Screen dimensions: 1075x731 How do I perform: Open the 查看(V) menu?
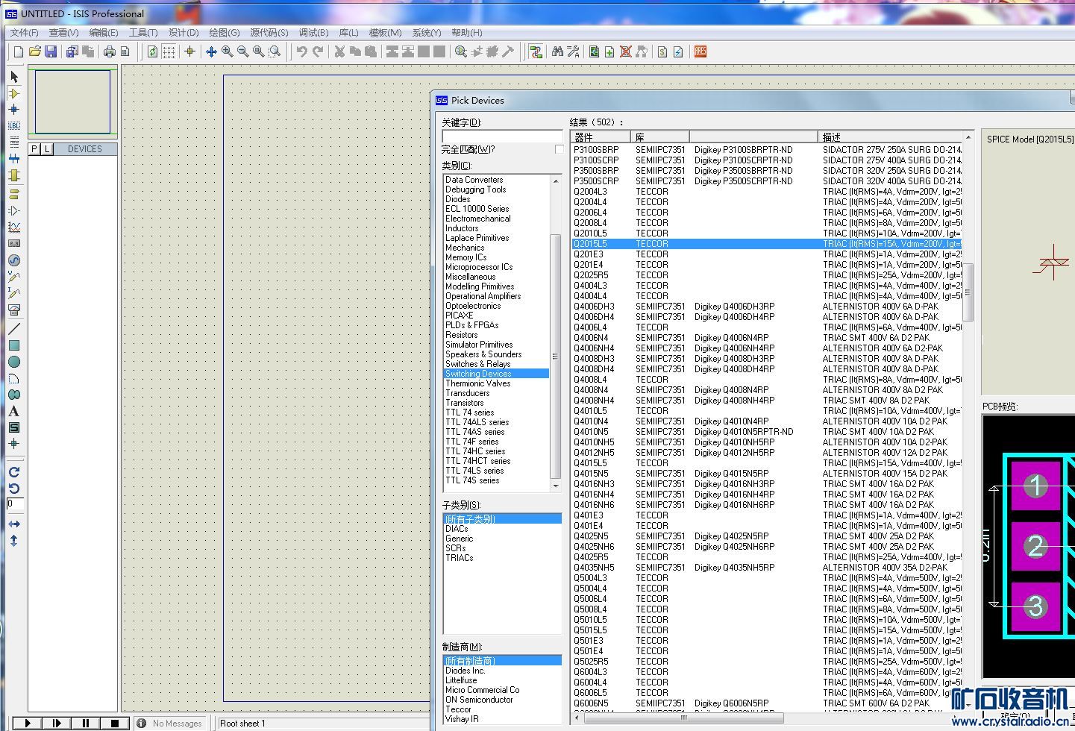[x=63, y=33]
